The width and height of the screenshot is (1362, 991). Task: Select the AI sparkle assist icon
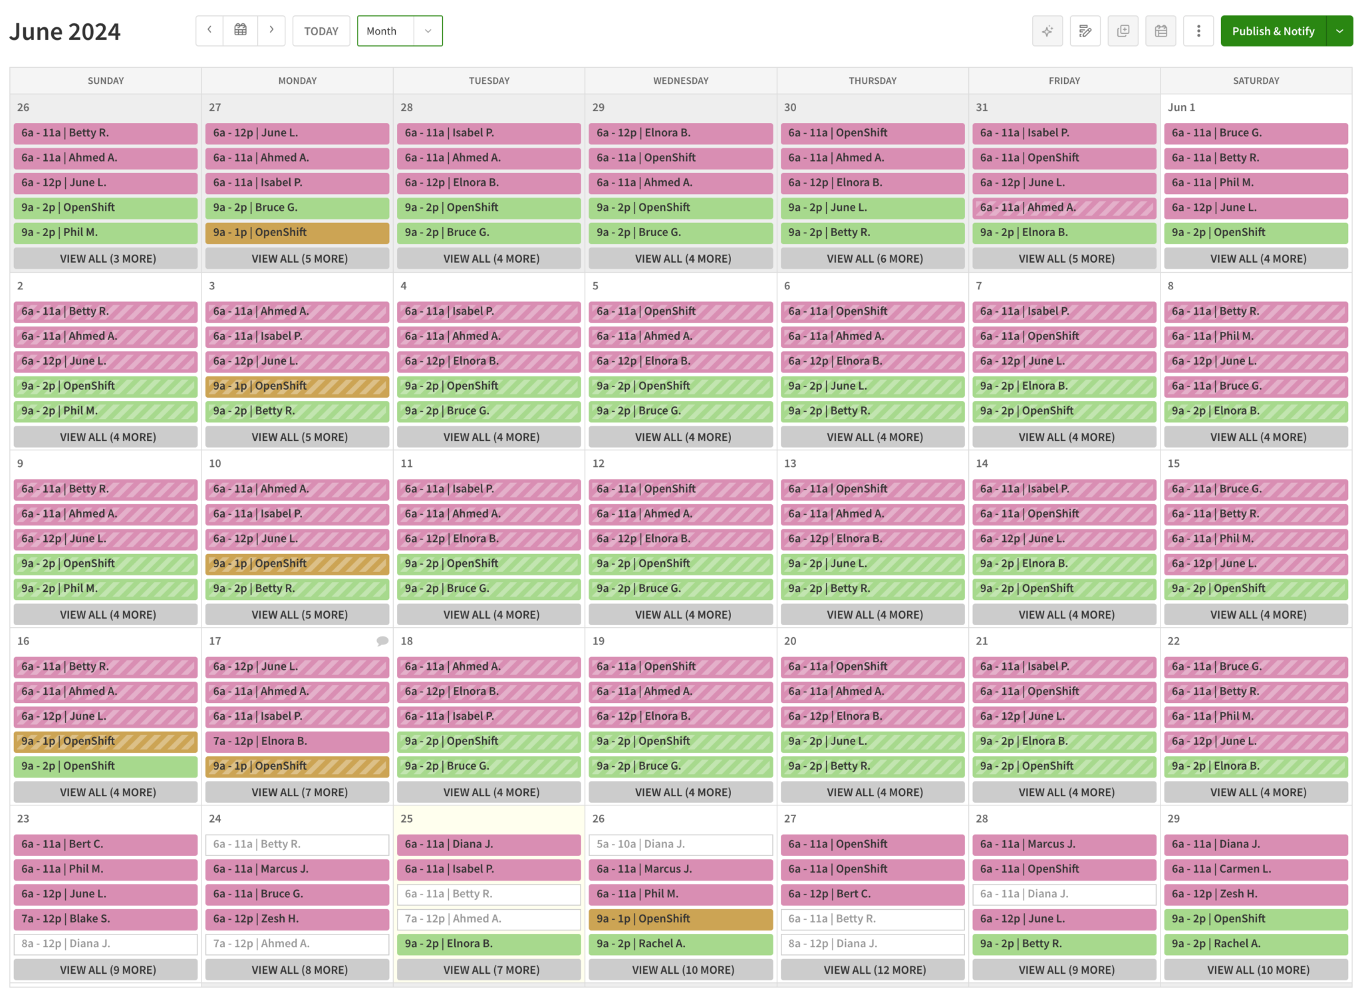coord(1047,31)
